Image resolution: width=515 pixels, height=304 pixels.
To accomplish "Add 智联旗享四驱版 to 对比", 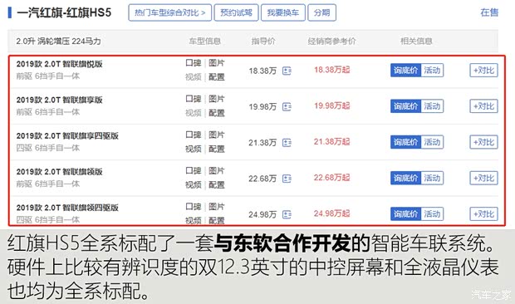I will pyautogui.click(x=483, y=142).
